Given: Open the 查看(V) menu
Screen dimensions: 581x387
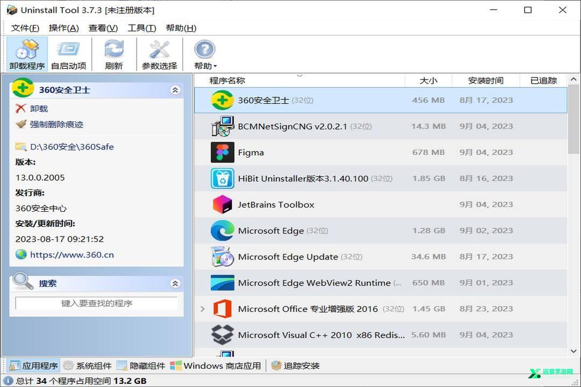Looking at the screenshot, I should tap(103, 28).
